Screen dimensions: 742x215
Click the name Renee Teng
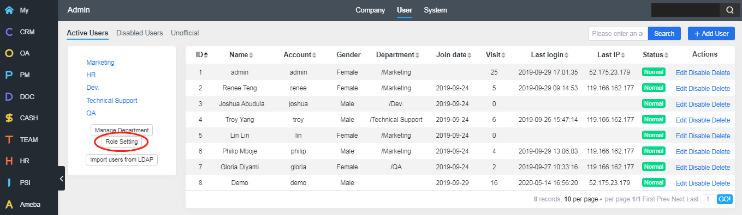click(239, 88)
